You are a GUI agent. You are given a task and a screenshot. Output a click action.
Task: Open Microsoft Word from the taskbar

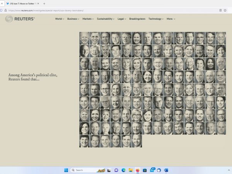166,170
